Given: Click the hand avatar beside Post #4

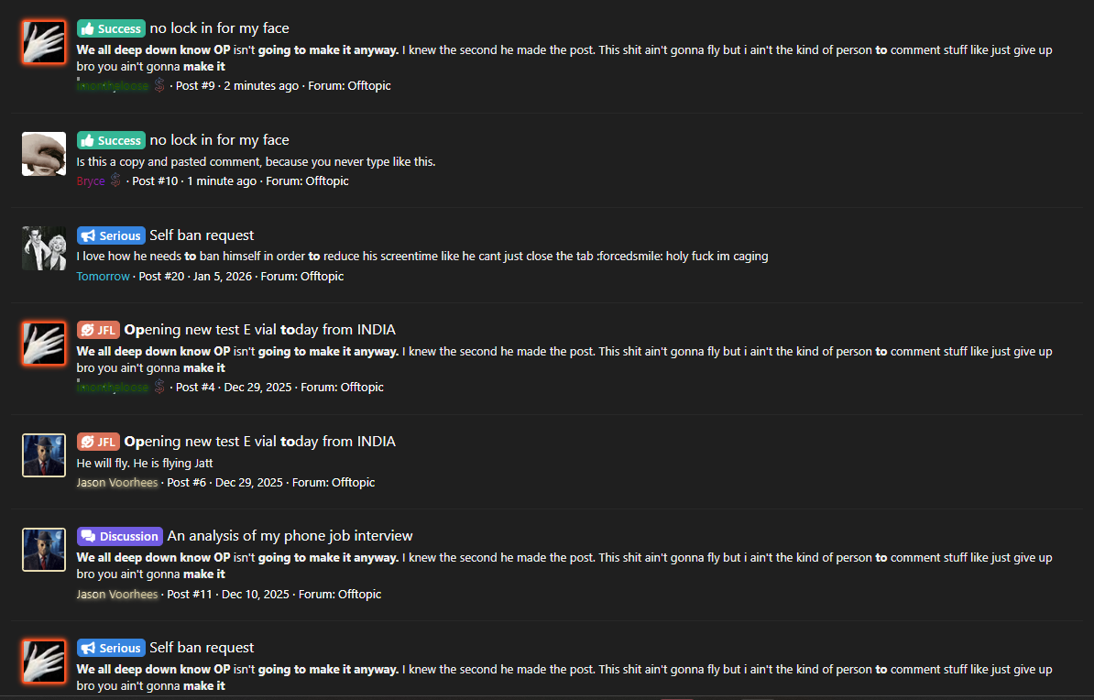Looking at the screenshot, I should coord(43,344).
